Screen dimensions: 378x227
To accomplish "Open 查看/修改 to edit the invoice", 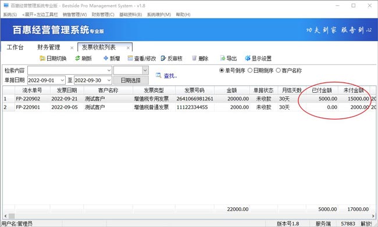I will (142, 58).
